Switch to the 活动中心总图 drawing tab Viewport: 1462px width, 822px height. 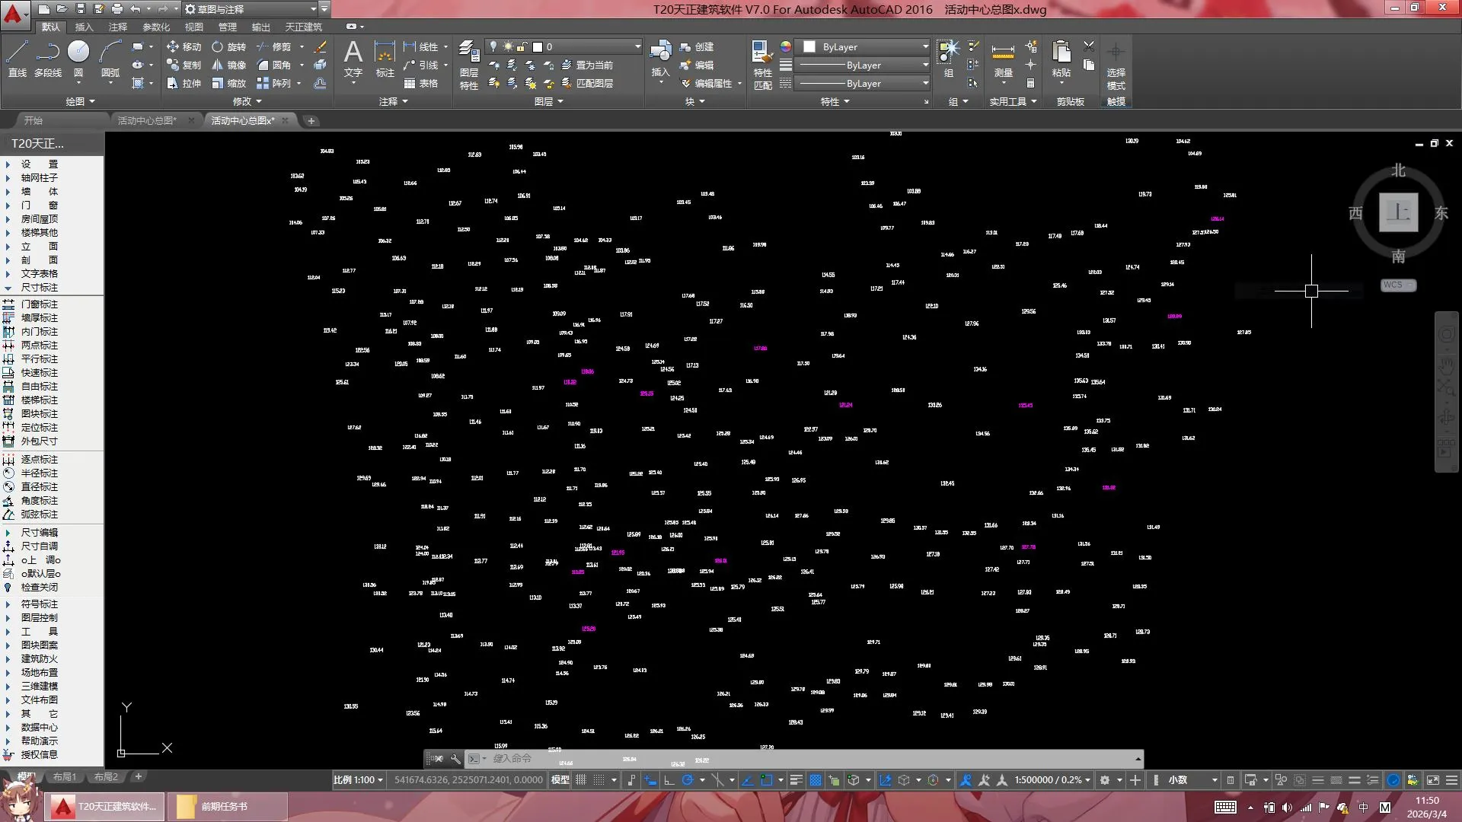tap(146, 121)
